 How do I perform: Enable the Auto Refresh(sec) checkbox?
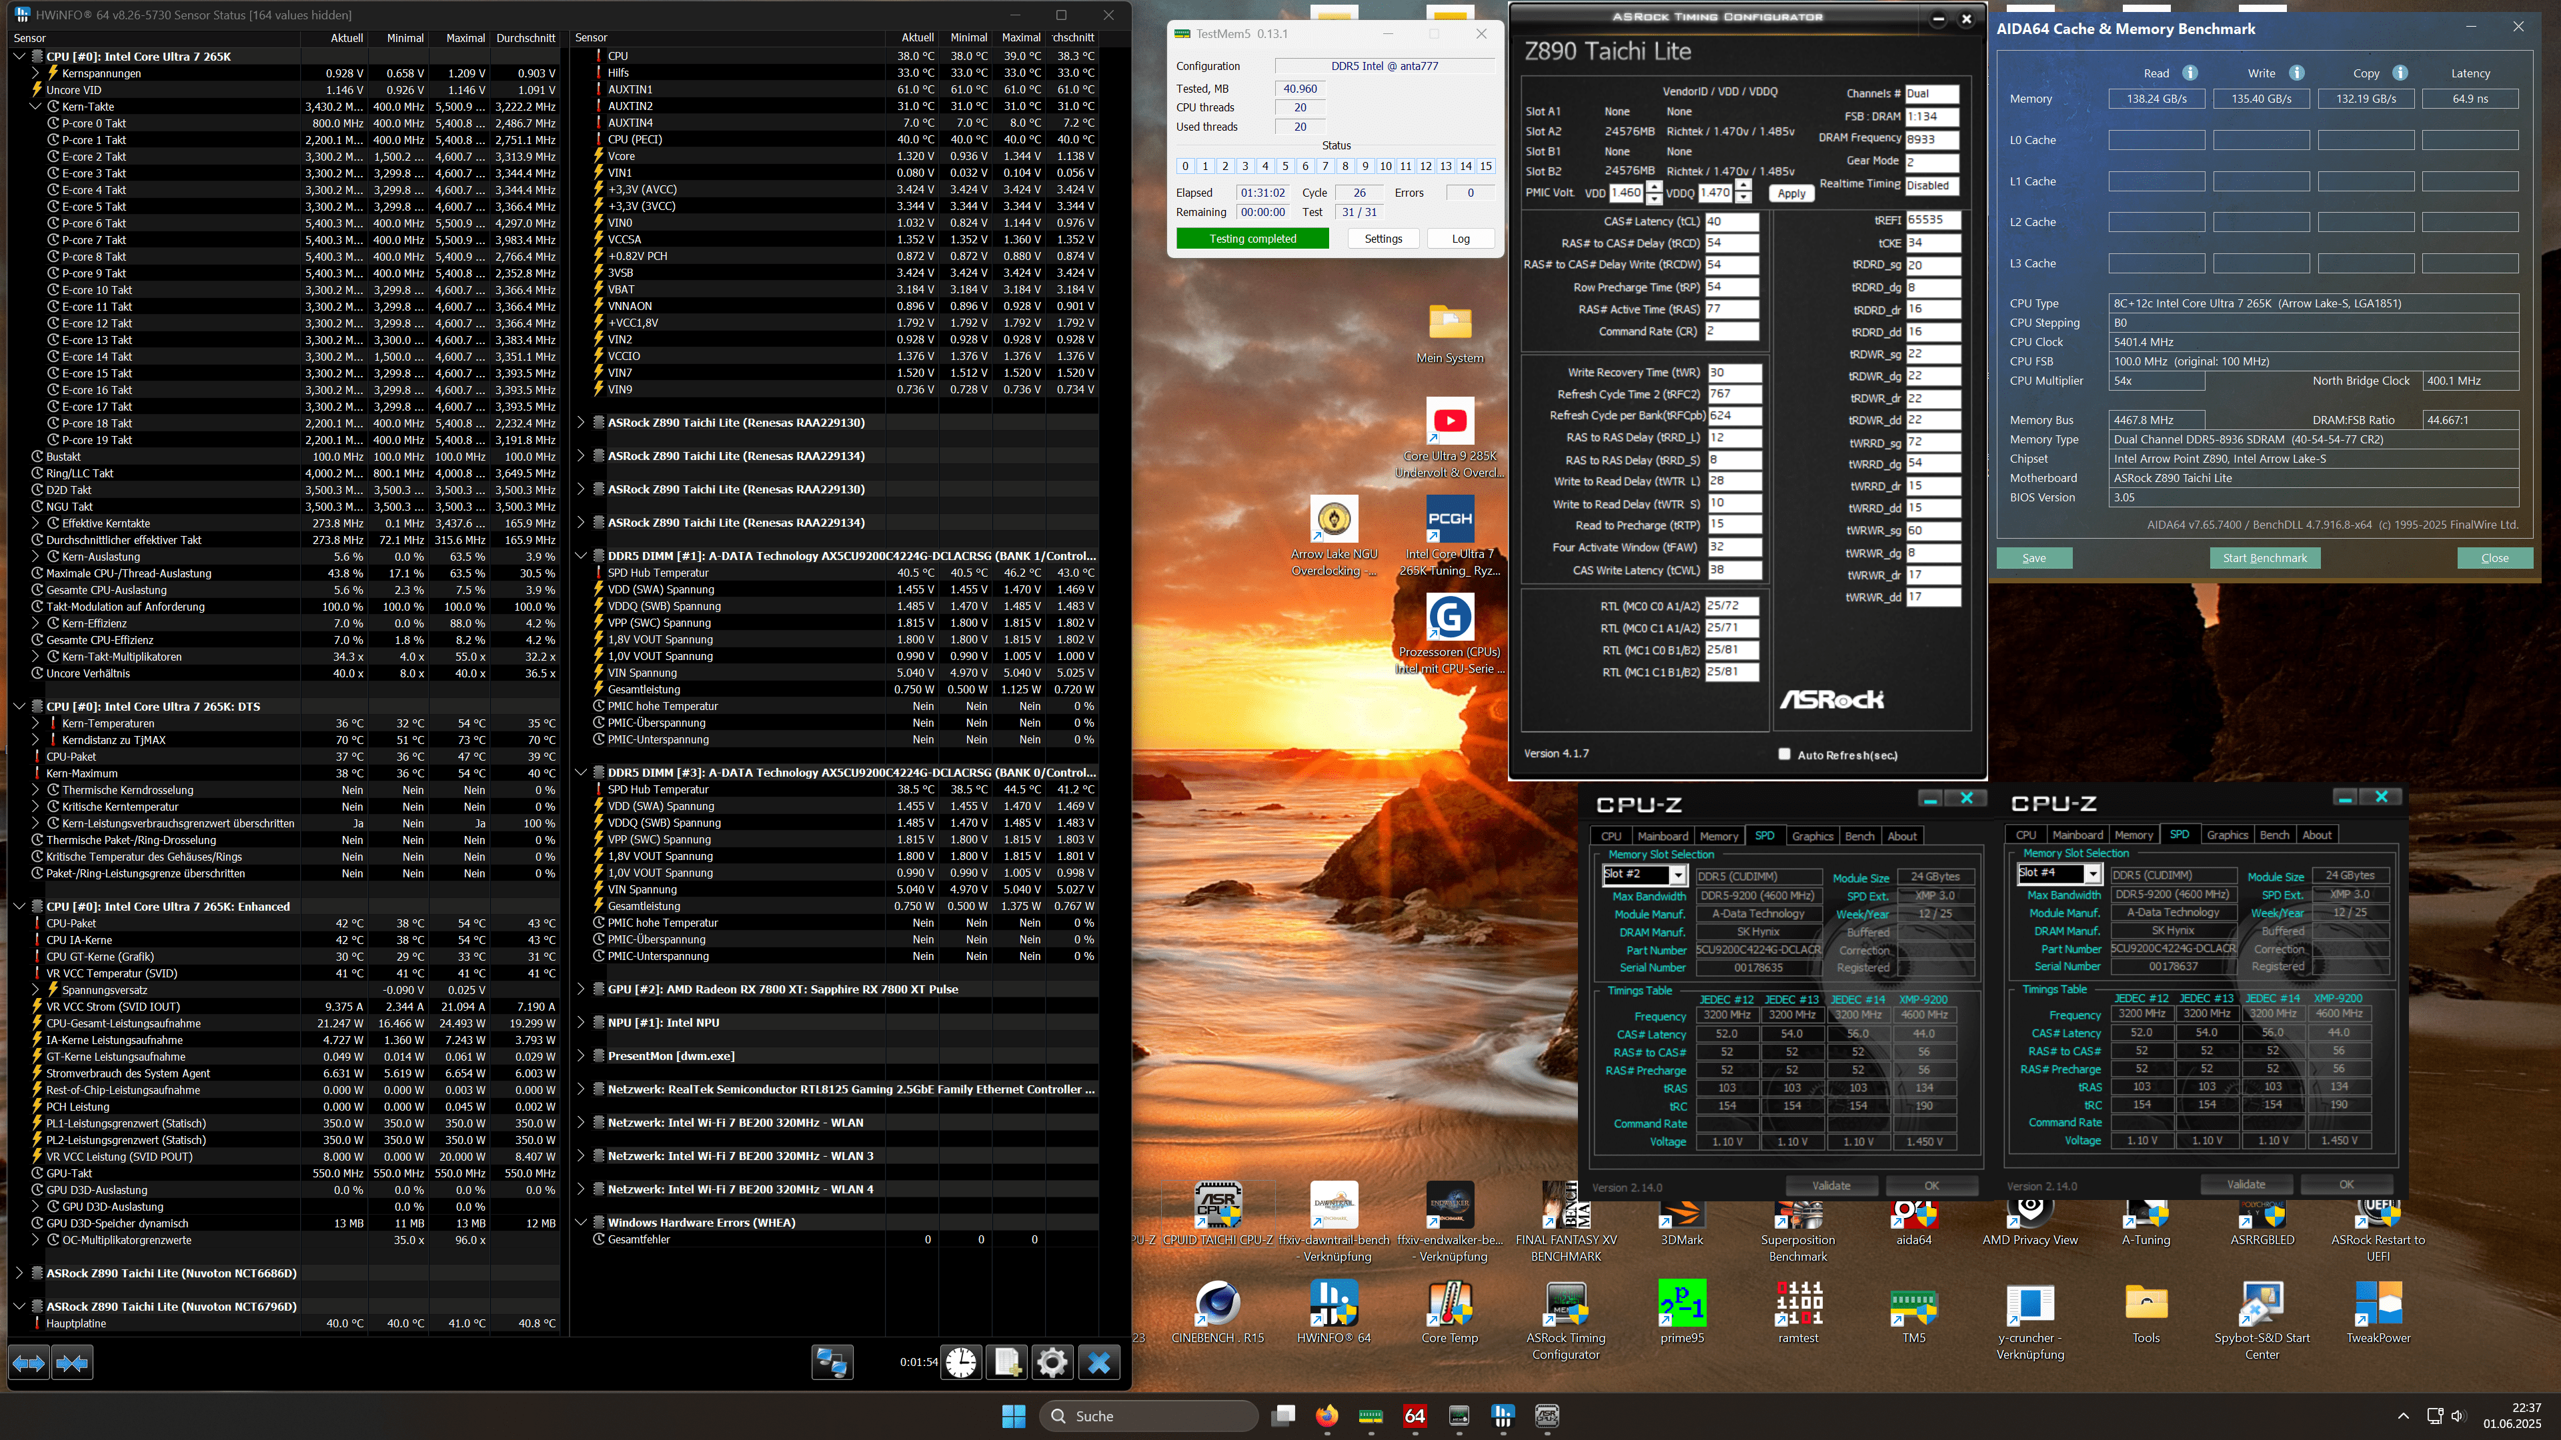1785,754
